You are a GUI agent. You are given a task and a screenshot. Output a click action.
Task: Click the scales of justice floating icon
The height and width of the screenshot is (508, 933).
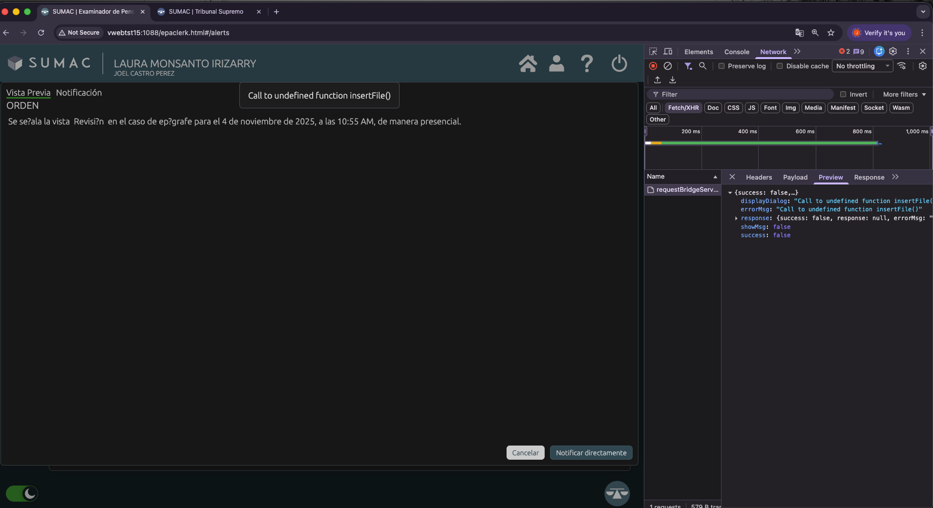coord(616,493)
